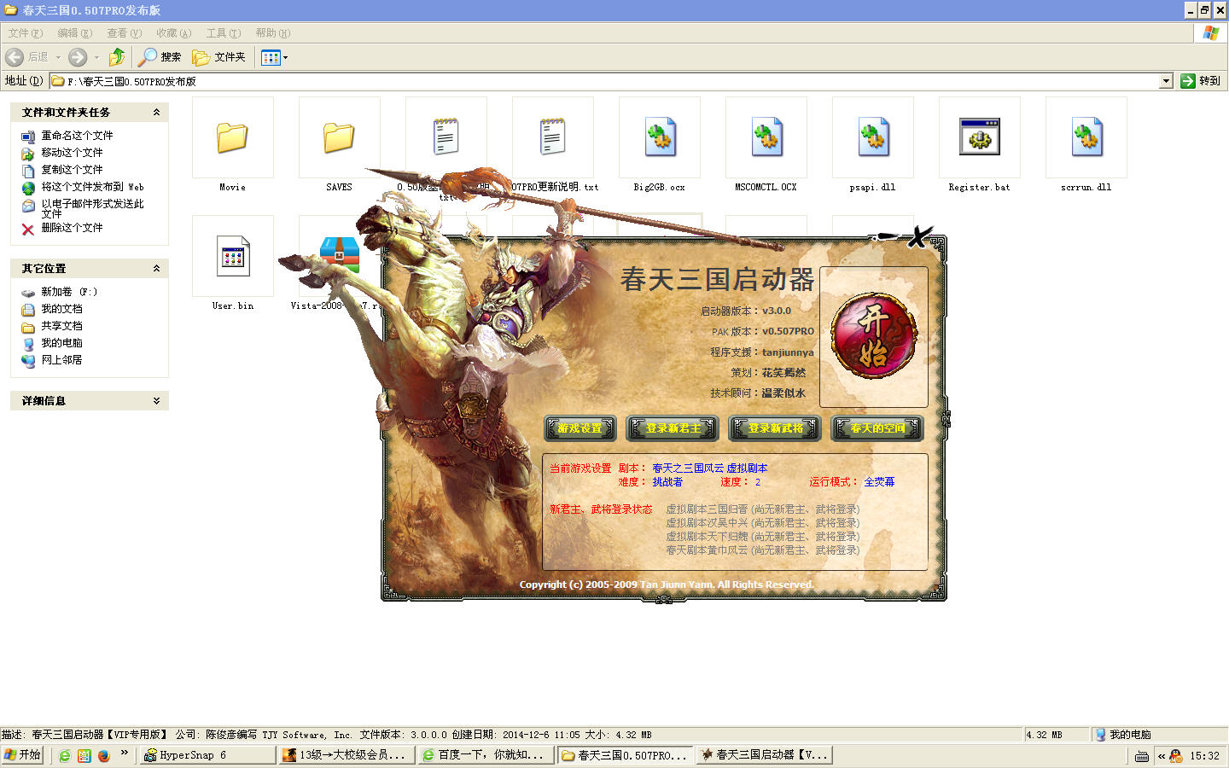This screenshot has width=1229, height=768.
Task: Select the Vista-2008 RAR archive icon
Action: coord(340,254)
